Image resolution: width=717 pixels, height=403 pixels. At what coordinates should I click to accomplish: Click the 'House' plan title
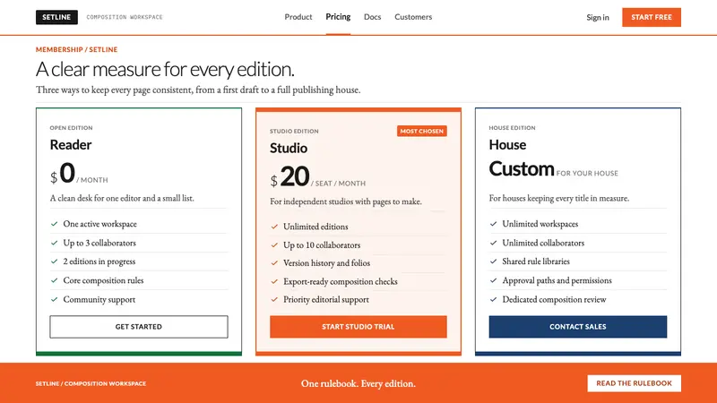coord(507,145)
